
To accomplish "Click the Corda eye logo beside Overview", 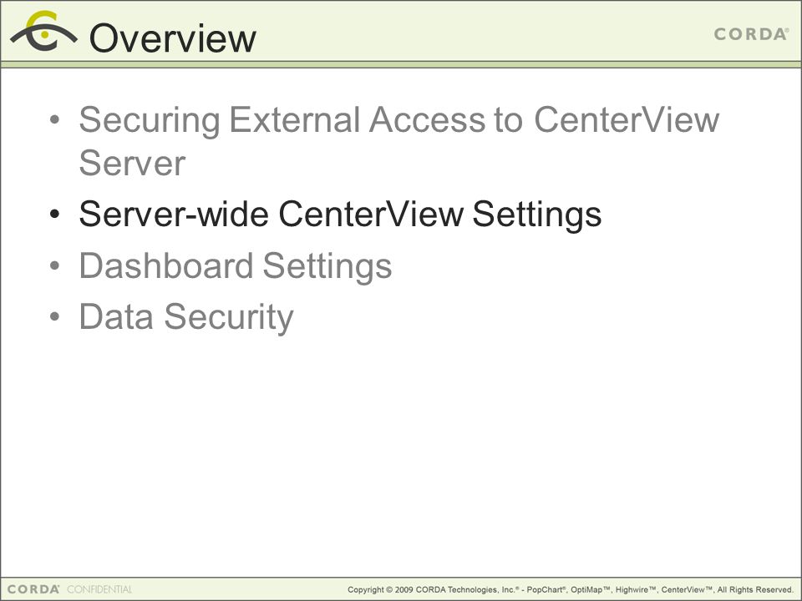I will point(44,31).
